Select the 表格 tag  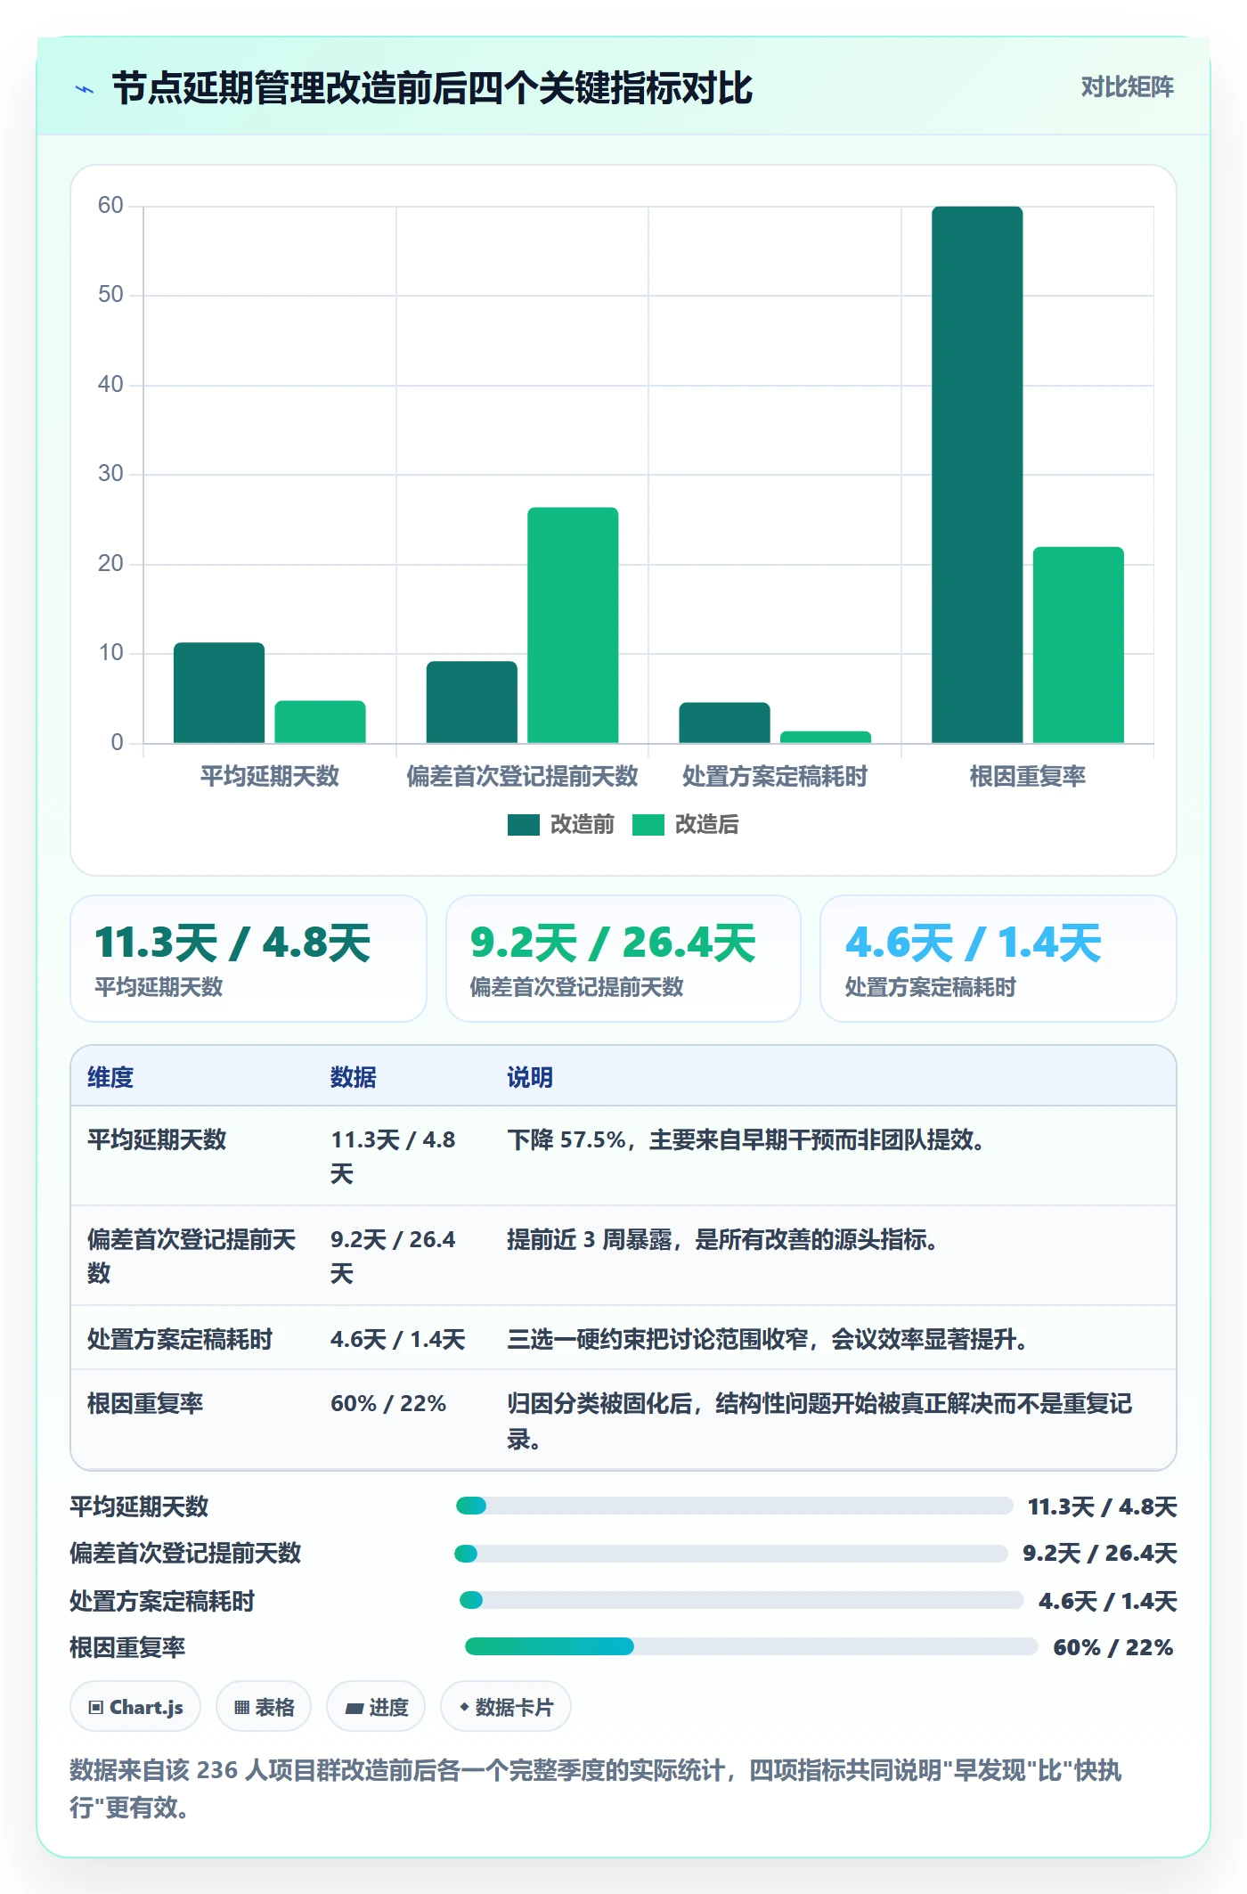pos(264,1707)
